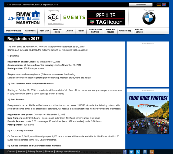This screenshot has width=173, height=154.
Task: Expand the Facts and Figures menu
Action: [110, 31]
